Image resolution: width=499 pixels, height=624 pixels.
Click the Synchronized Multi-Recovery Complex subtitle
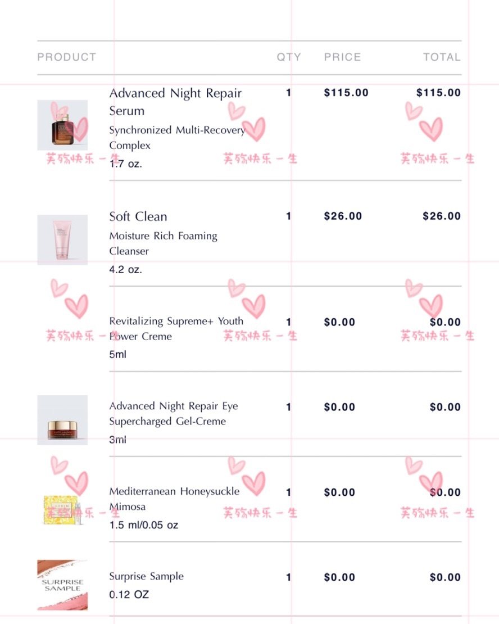[177, 137]
